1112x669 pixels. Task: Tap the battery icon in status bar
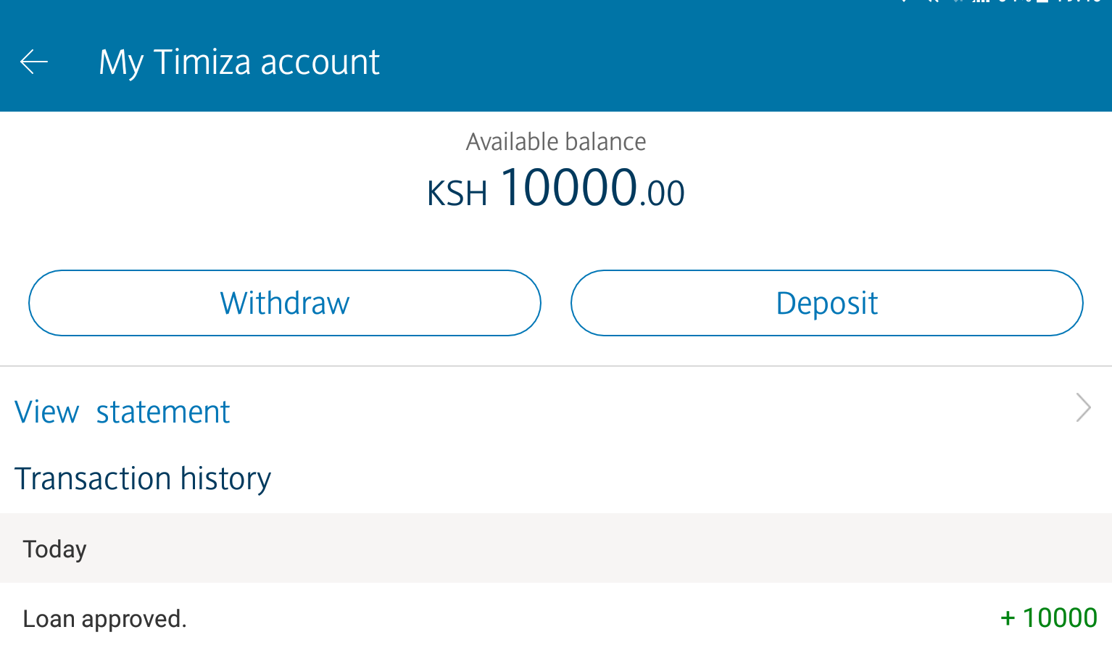[1042, 2]
